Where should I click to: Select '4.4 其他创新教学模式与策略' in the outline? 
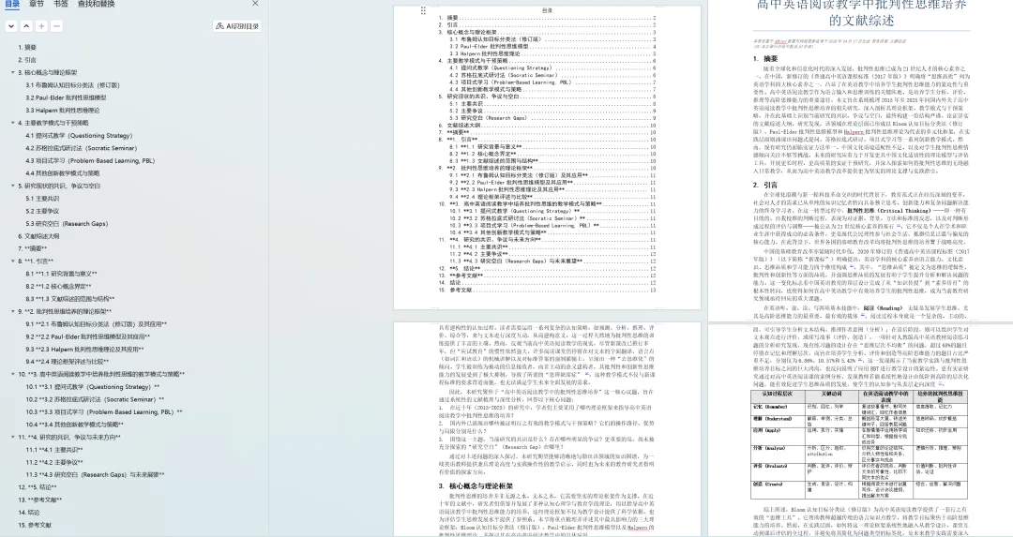[63, 173]
